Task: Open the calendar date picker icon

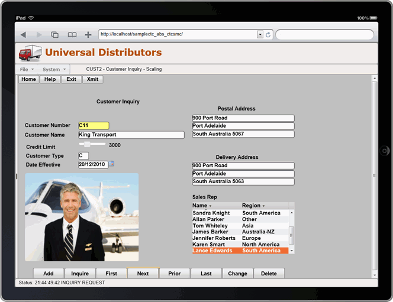Action: pos(111,164)
